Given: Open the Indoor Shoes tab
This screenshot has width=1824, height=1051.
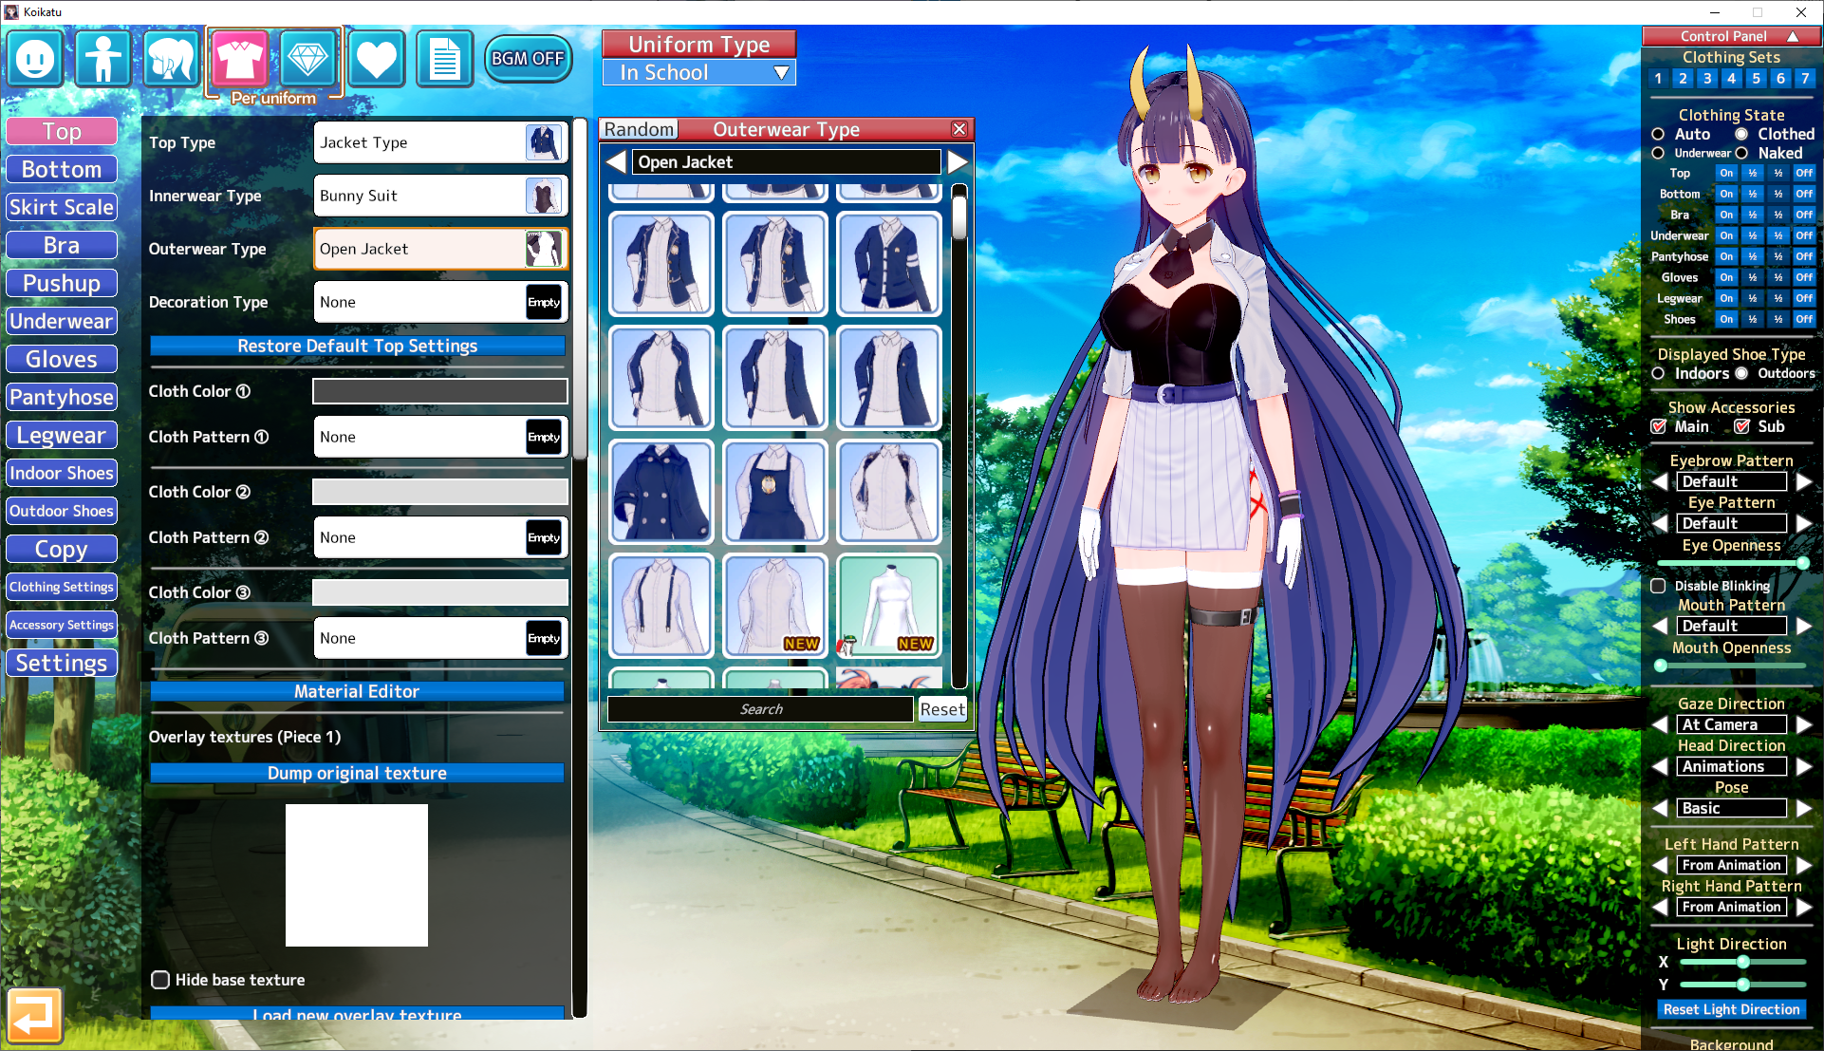Looking at the screenshot, I should [x=62, y=473].
